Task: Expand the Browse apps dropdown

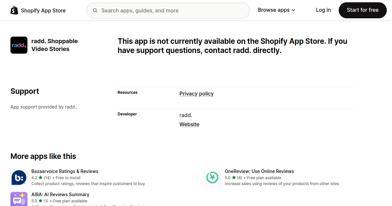Action: [276, 10]
